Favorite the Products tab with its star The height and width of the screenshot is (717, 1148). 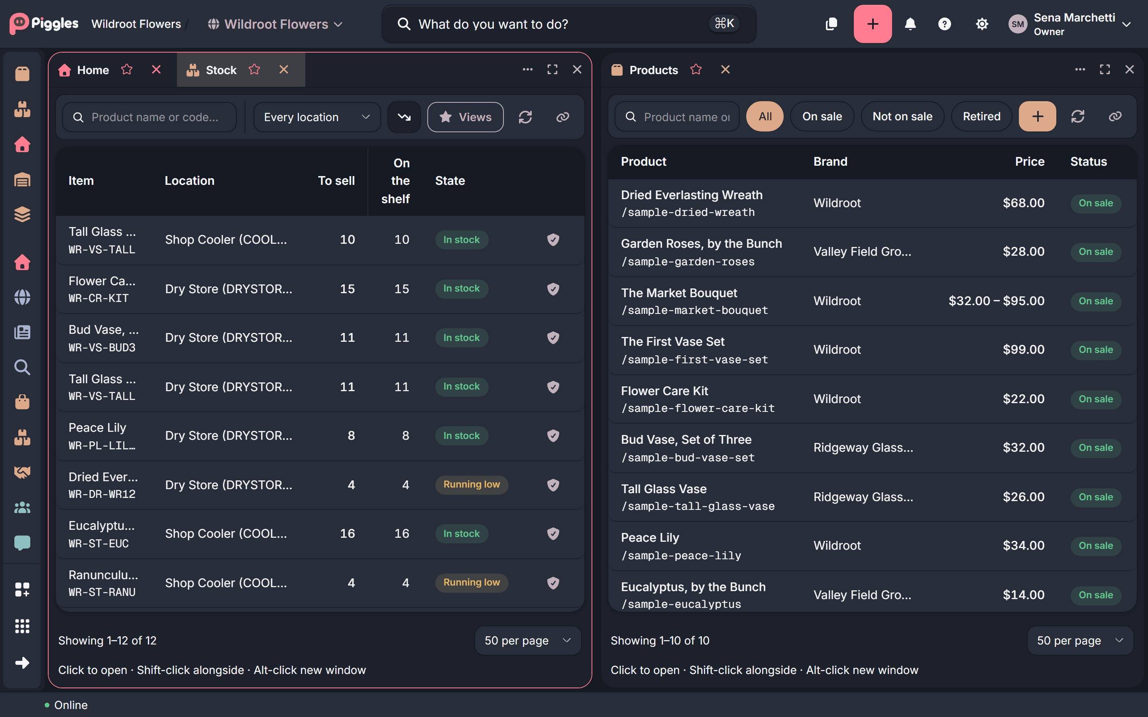click(x=696, y=70)
